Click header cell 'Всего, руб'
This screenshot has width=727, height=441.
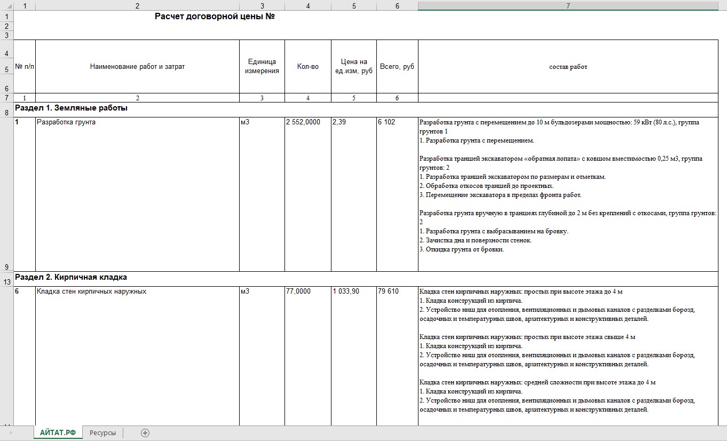[x=397, y=67]
